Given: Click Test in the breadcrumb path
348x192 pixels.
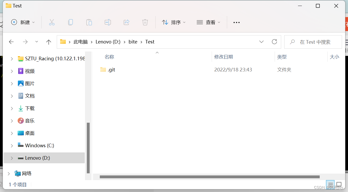Looking at the screenshot, I should 150,42.
